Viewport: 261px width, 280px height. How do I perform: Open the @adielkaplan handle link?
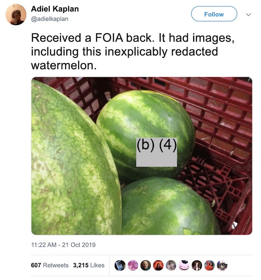tap(50, 19)
